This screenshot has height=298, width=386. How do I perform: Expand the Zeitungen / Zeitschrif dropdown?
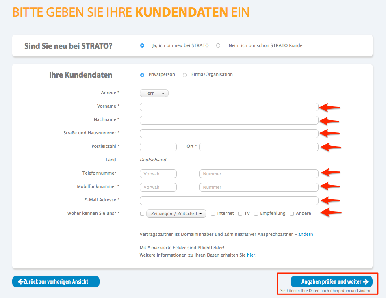(x=176, y=214)
